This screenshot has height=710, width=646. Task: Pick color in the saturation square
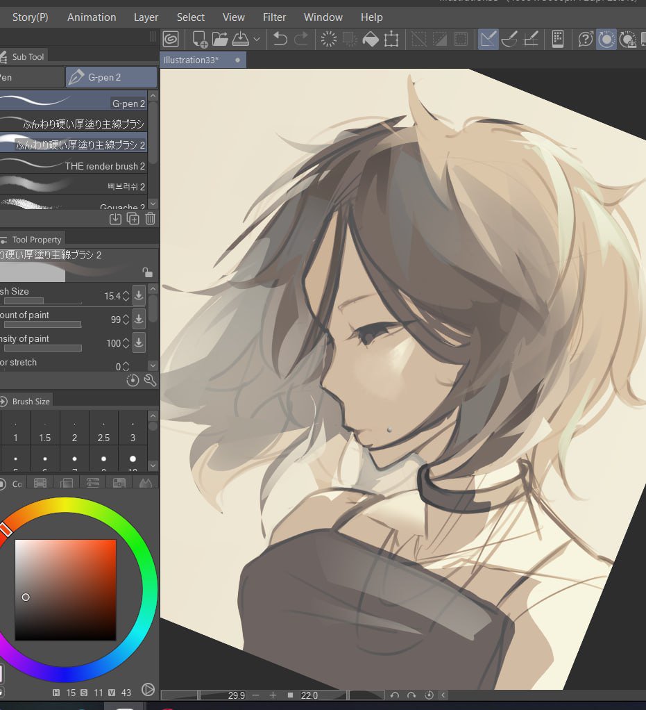tap(66, 590)
